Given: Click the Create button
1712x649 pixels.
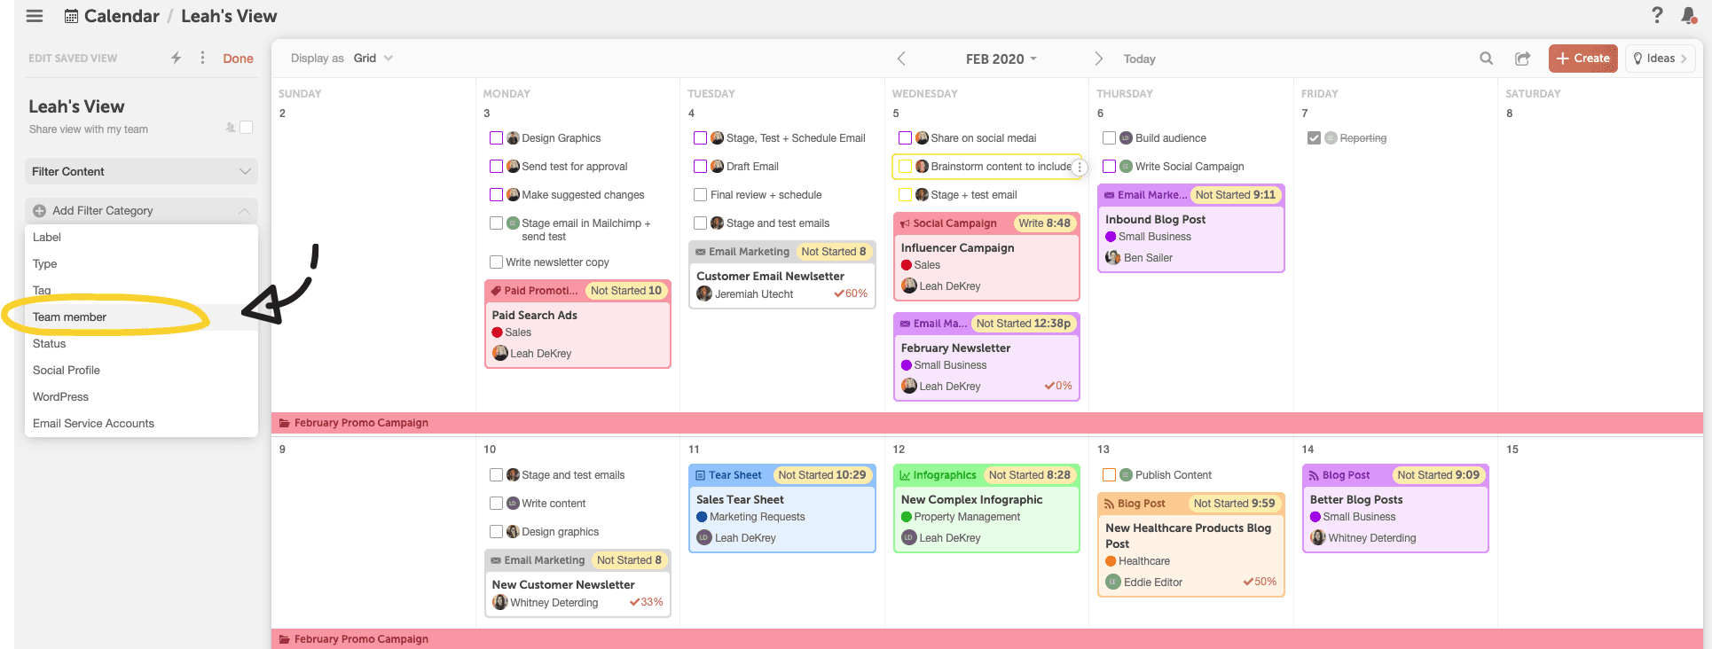Looking at the screenshot, I should point(1582,59).
